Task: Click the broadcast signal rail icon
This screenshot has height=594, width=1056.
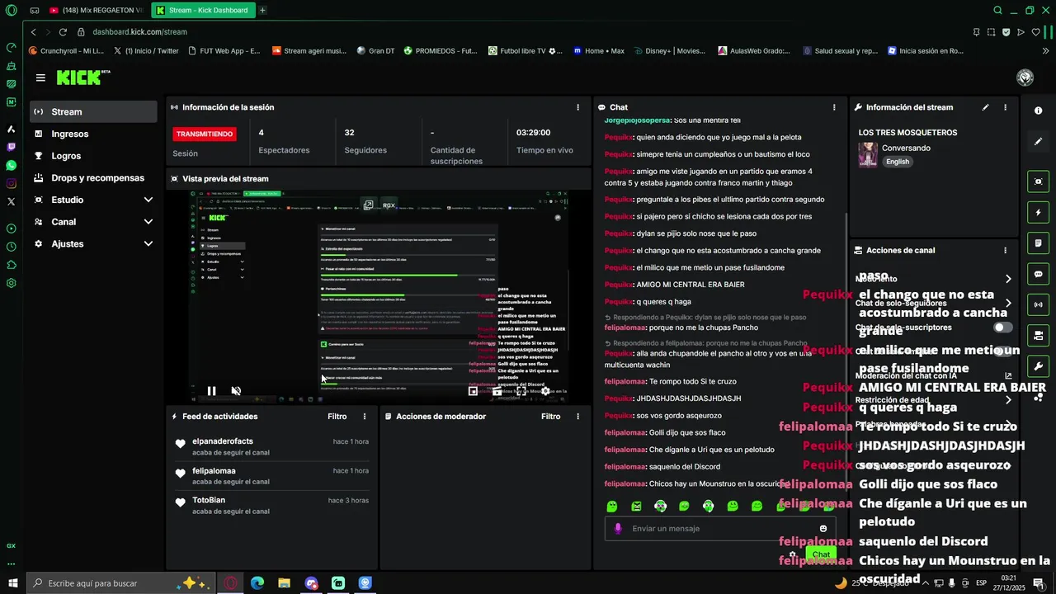Action: (1039, 304)
